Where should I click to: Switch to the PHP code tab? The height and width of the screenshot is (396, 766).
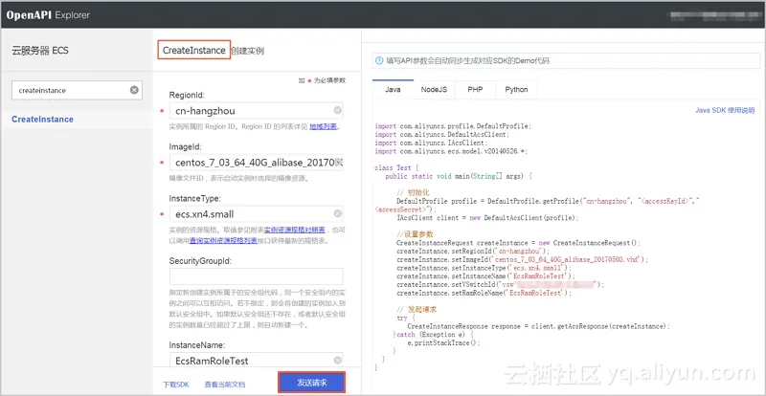[475, 90]
